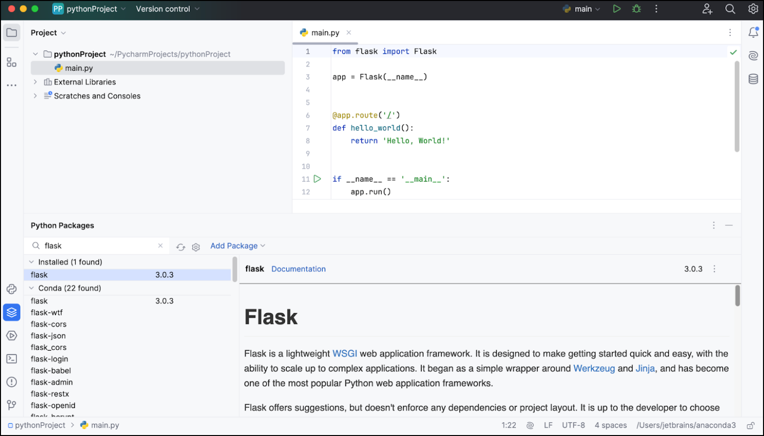
Task: Toggle the file write-protection lock in status bar
Action: pyautogui.click(x=751, y=425)
